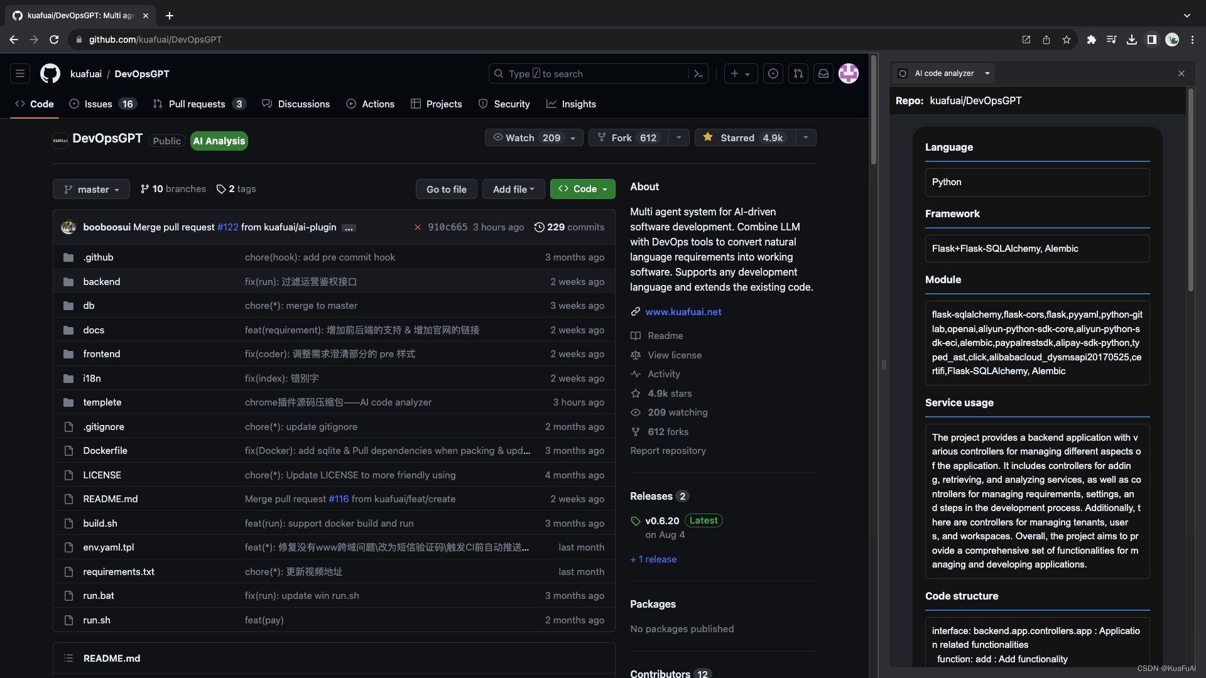
Task: Click the GitHub Octocat logo
Action: [50, 73]
